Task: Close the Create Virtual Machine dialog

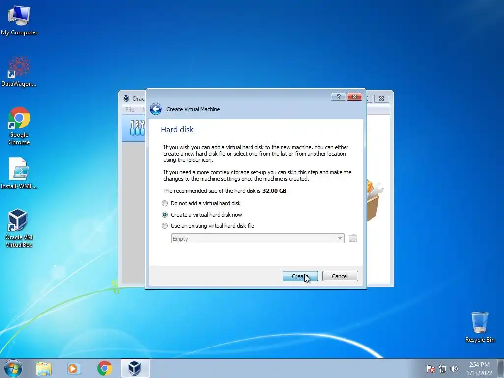Action: coord(354,97)
